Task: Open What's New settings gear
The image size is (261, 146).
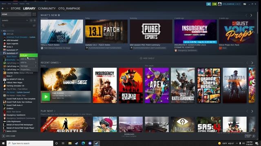Action: [x=59, y=15]
